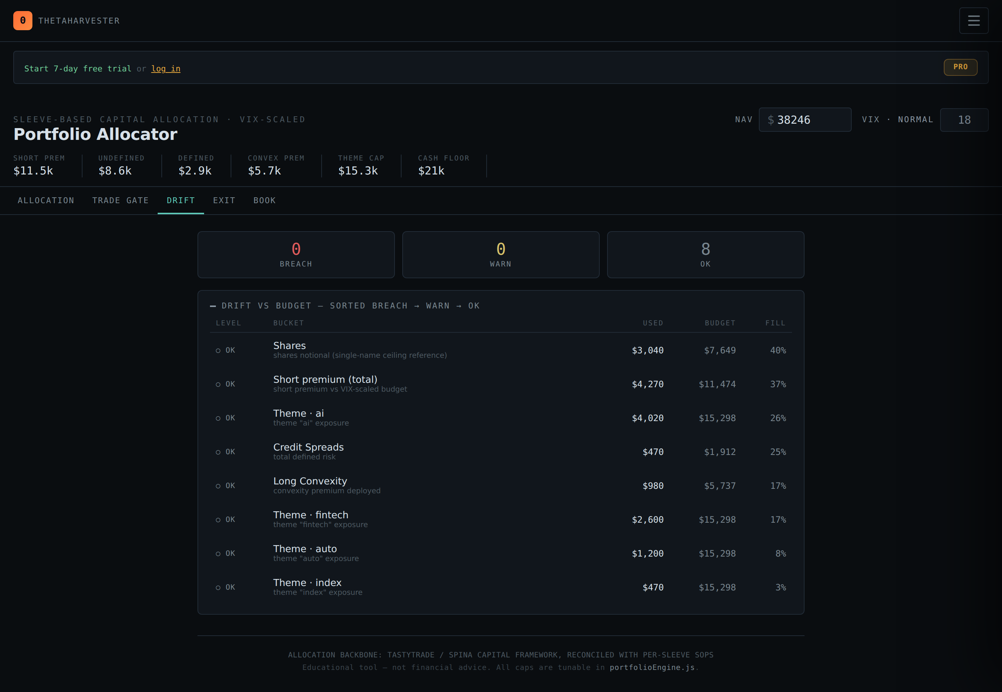
Task: Click the Breach count card
Action: click(x=296, y=254)
